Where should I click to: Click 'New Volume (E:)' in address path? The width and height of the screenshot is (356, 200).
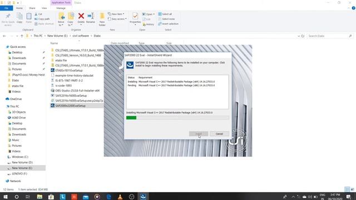tap(57, 36)
